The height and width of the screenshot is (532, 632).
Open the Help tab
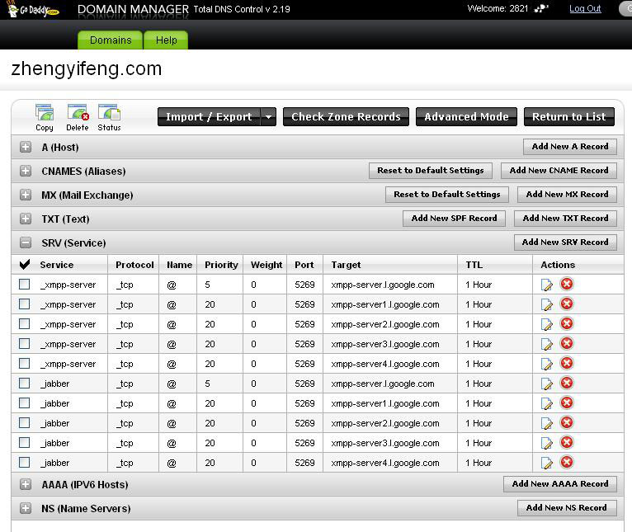pos(166,40)
